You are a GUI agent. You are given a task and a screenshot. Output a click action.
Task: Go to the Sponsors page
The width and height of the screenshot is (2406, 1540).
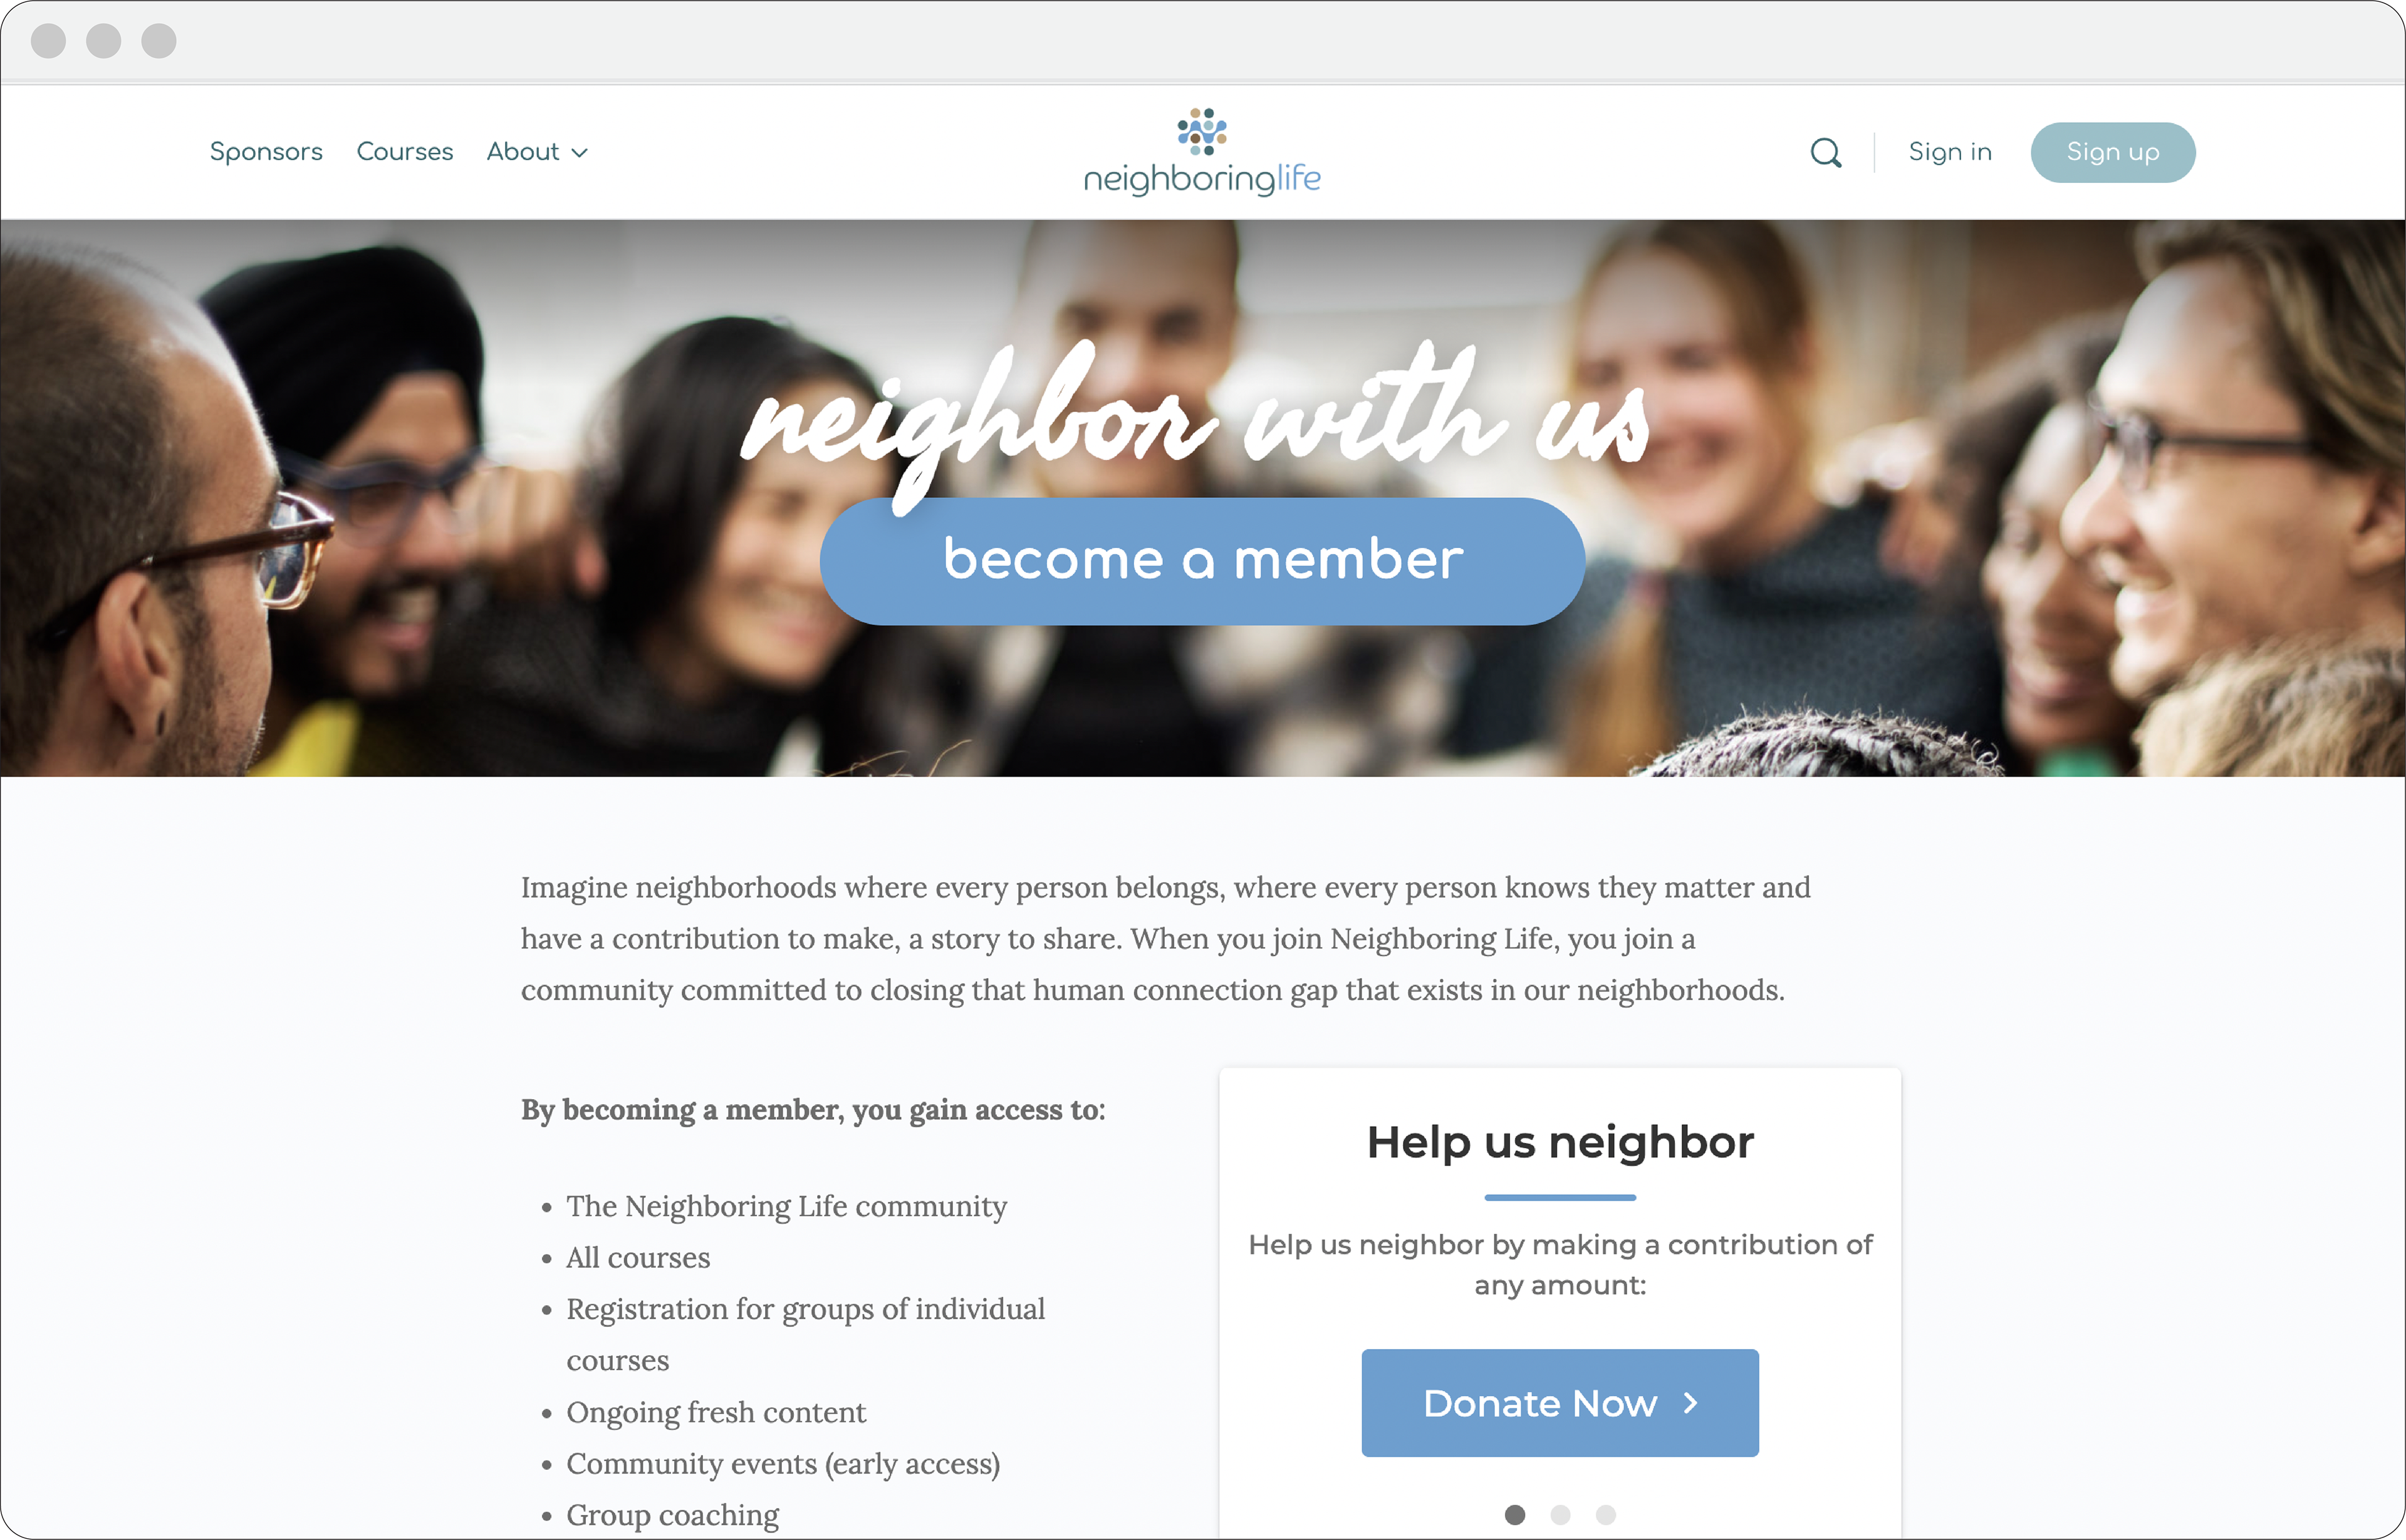(x=266, y=152)
